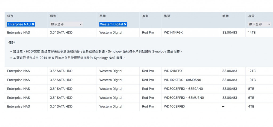273x127 pixels.
Task: Click Enterprise NAS in the 6TB row
Action: click(18, 98)
